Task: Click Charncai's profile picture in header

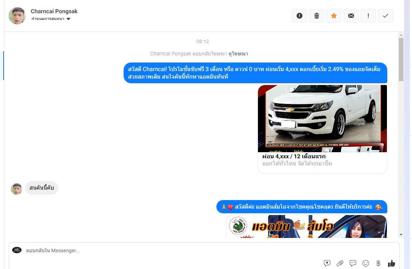Action: (x=17, y=16)
